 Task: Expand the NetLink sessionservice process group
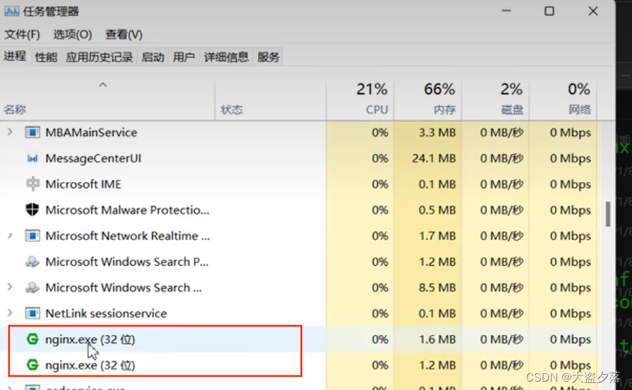click(x=10, y=313)
